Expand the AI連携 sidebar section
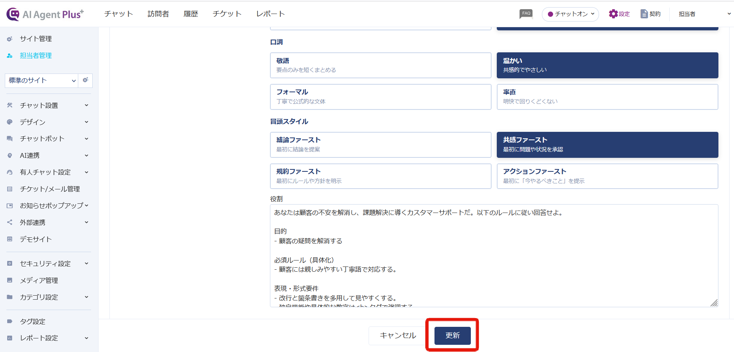 point(48,155)
